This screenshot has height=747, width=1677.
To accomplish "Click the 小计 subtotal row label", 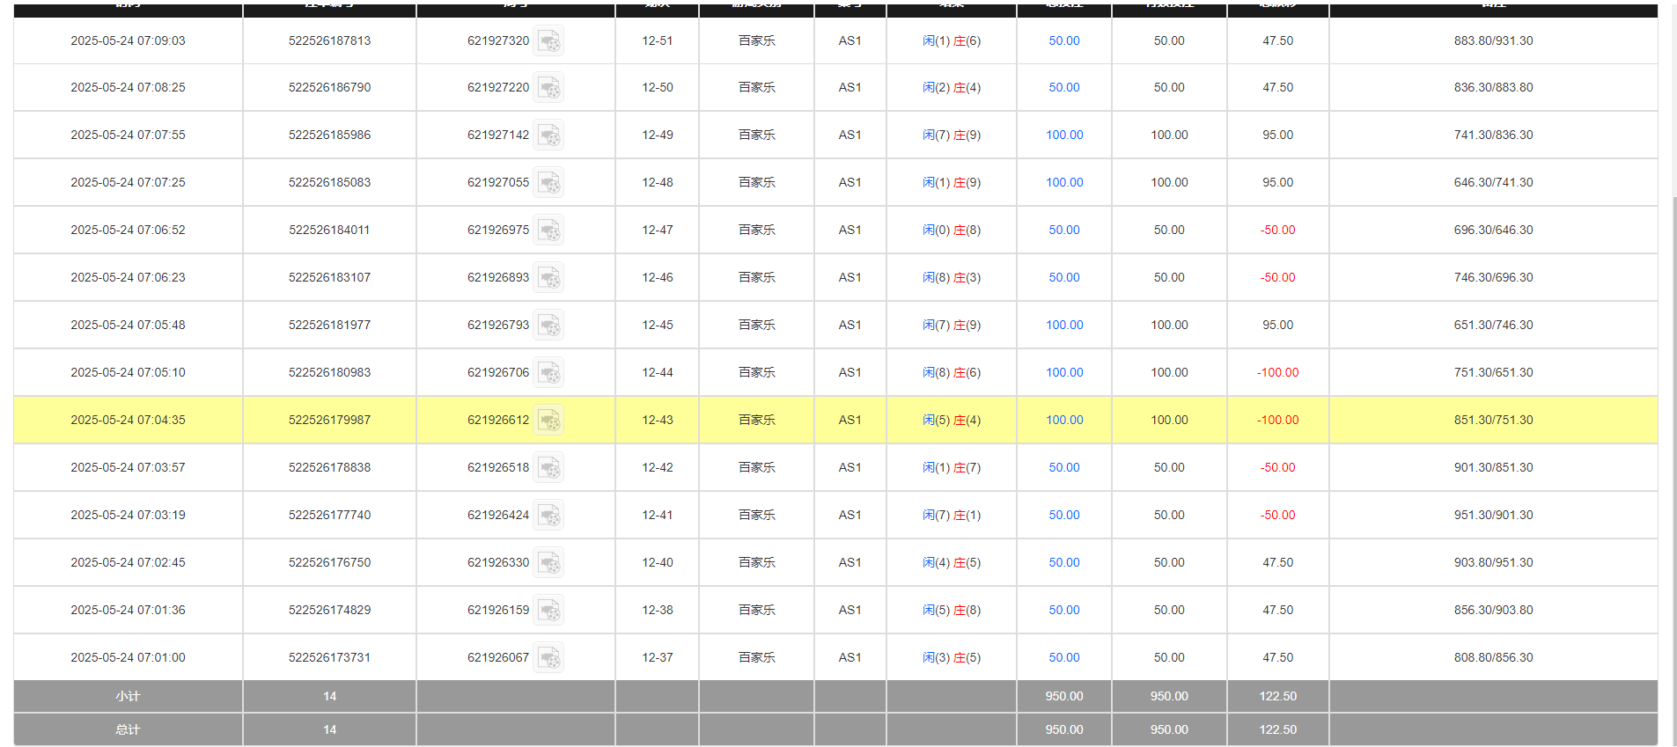I will [x=128, y=697].
